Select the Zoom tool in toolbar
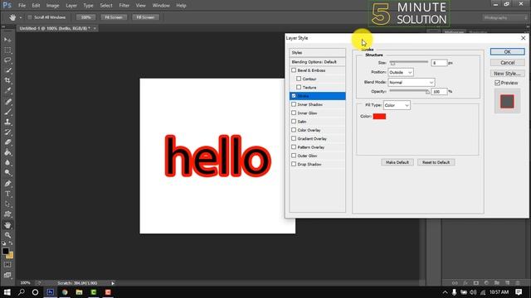This screenshot has width=531, height=298. 7,235
